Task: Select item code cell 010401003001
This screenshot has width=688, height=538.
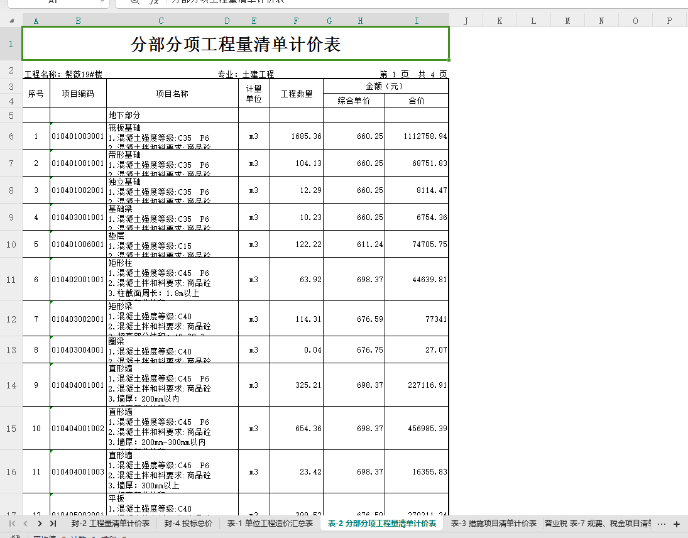Action: pyautogui.click(x=78, y=136)
